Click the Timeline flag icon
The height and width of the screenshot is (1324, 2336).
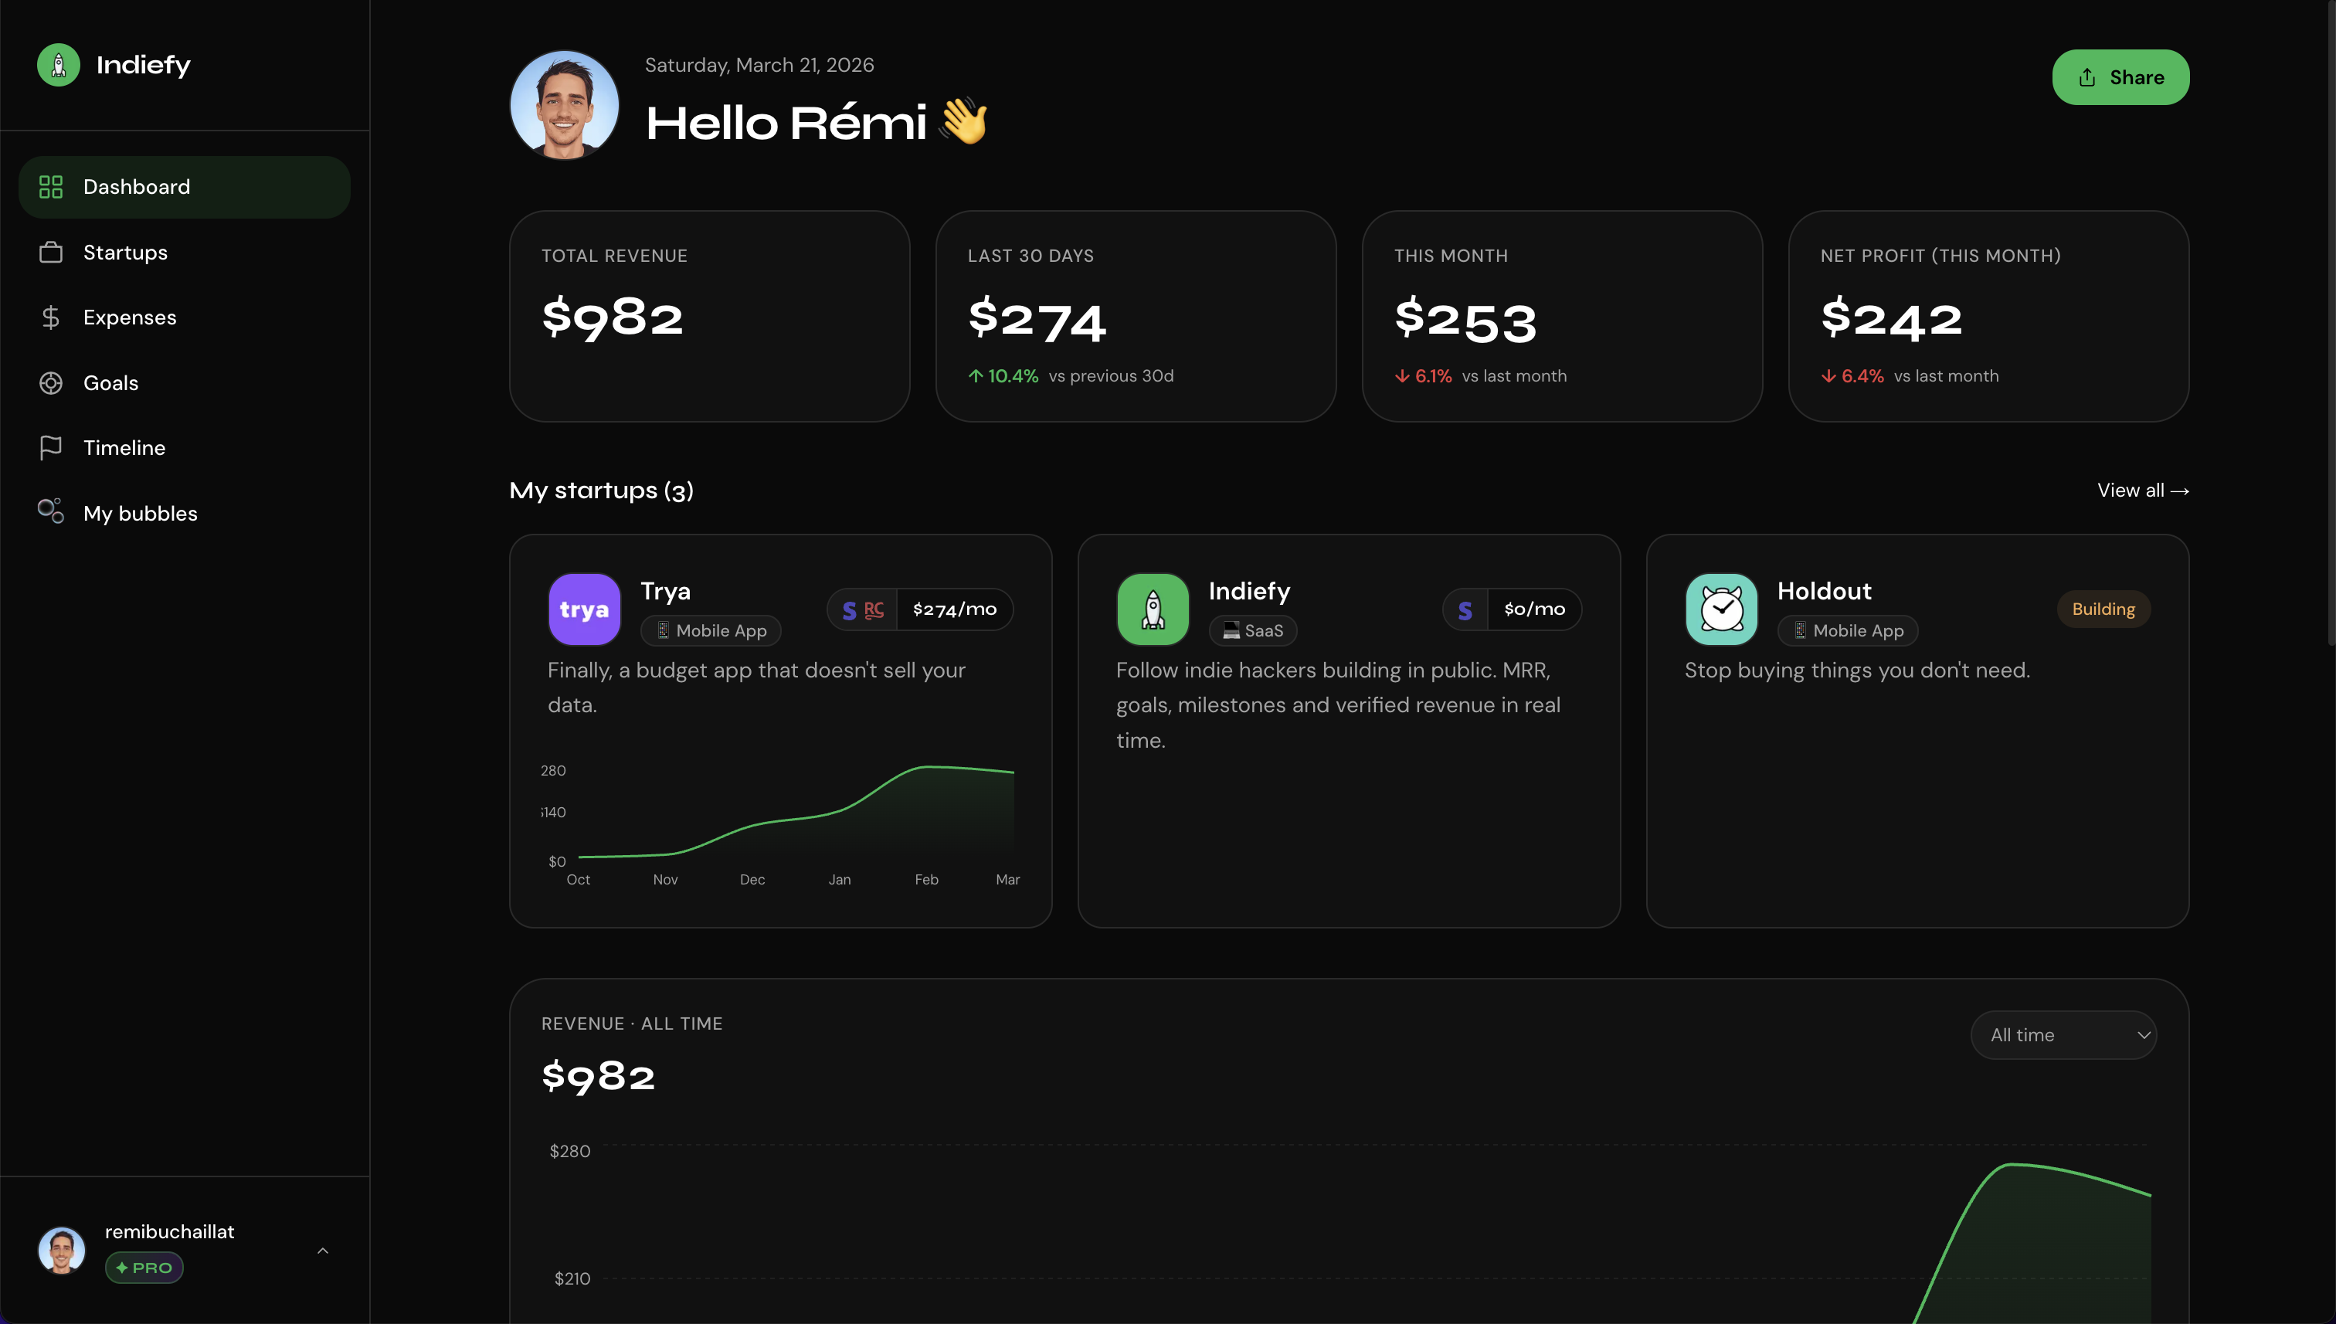click(51, 447)
